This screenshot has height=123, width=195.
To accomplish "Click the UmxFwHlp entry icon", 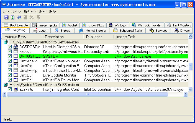I will tap(16, 70).
